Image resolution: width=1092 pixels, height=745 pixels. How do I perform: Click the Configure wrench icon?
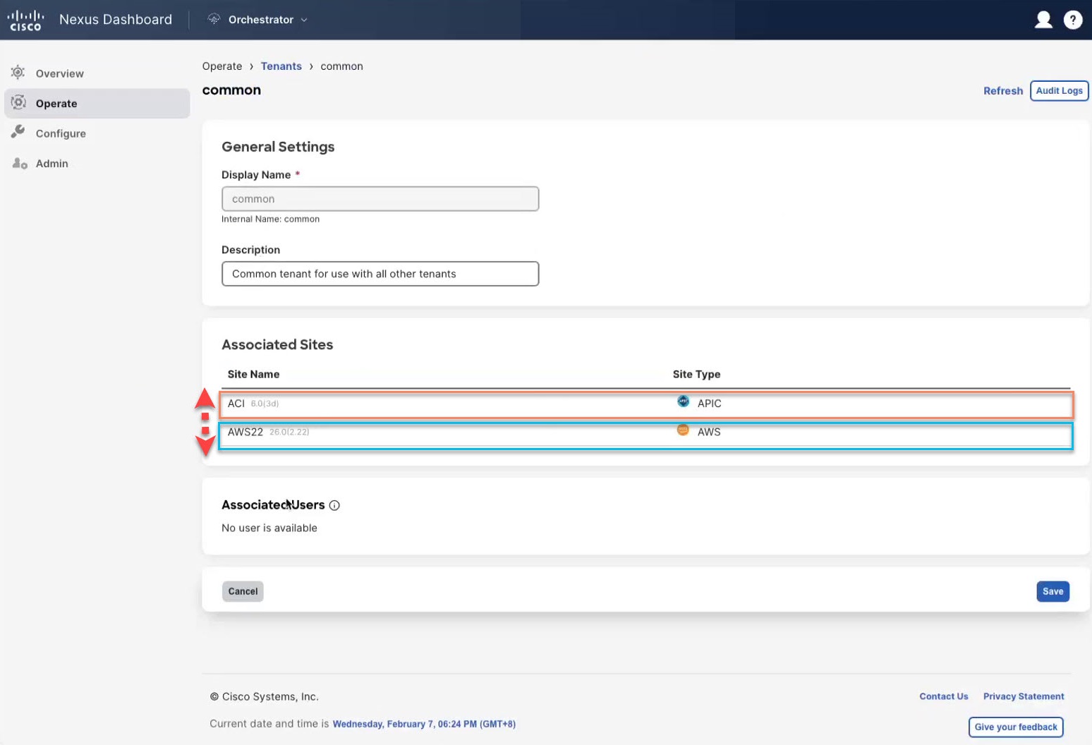(x=18, y=132)
